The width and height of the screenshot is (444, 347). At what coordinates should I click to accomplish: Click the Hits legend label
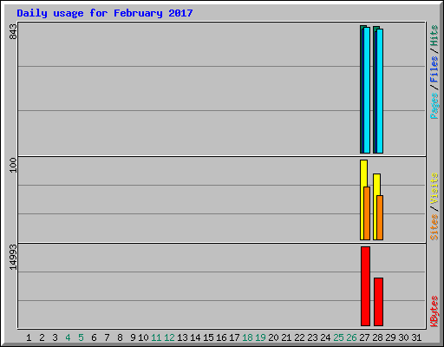434,36
